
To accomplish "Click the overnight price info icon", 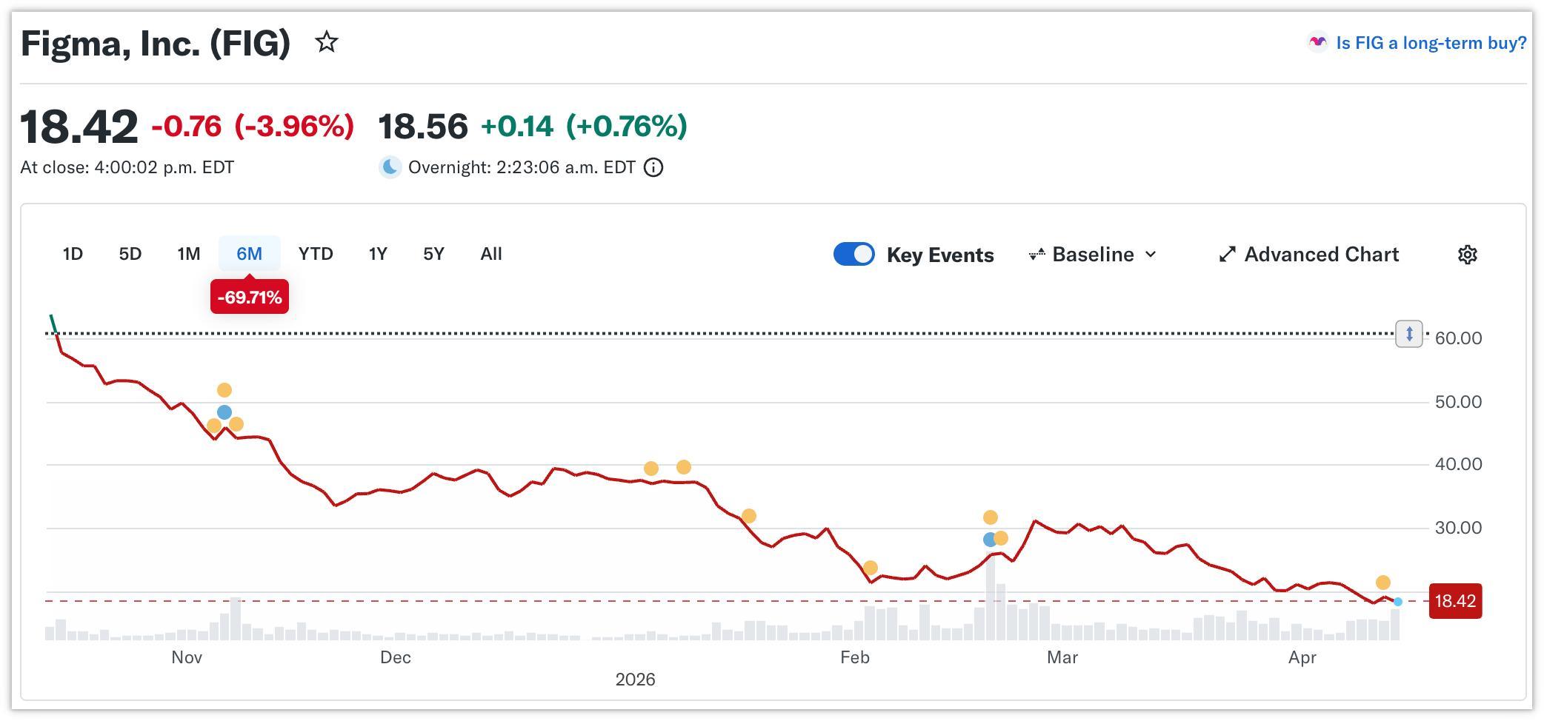I will click(x=653, y=168).
